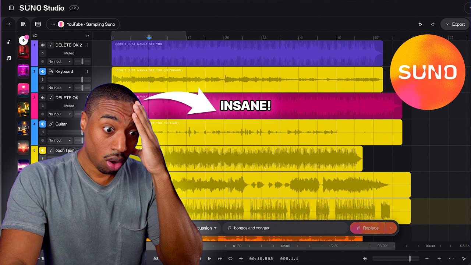
Task: Click the track list sort icon above track 1
Action: tap(35, 36)
